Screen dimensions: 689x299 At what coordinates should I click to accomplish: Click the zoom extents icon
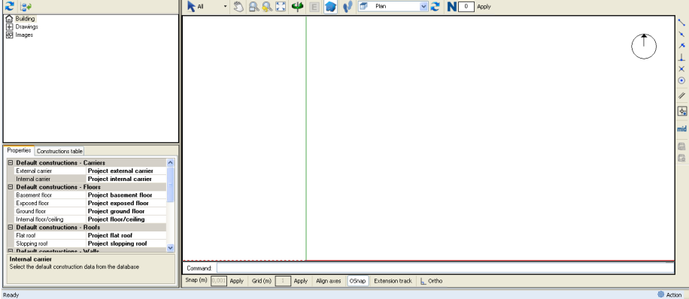point(281,7)
